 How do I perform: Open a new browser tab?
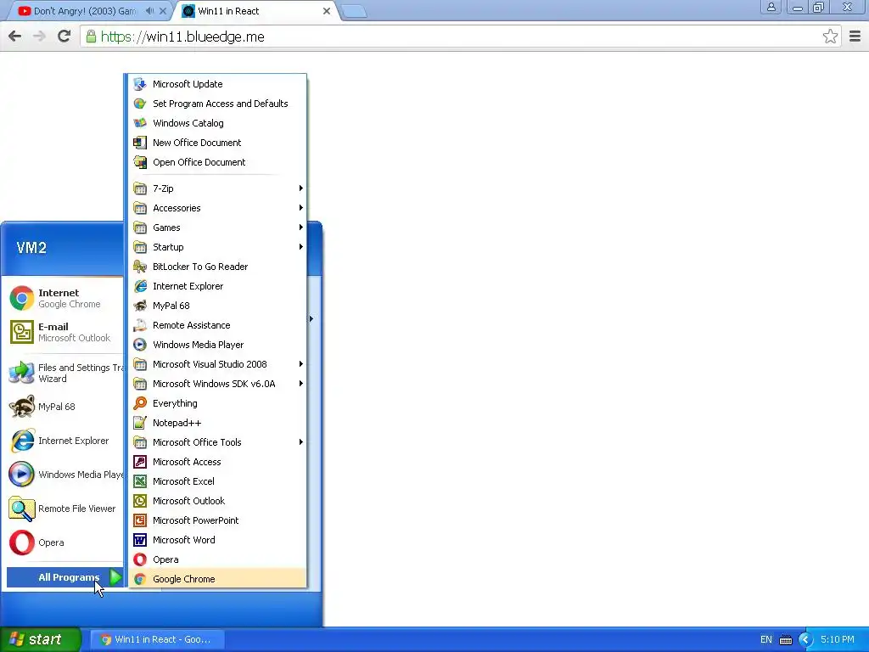[x=354, y=11]
